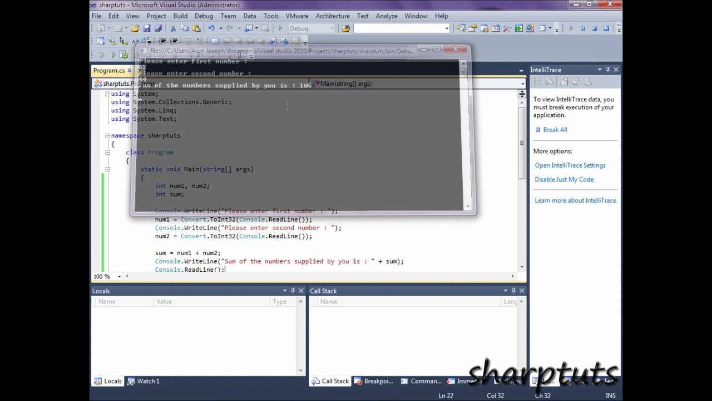Viewport: 712px width, 401px height.
Task: Click the Cut scissors icon
Action: tap(173, 28)
